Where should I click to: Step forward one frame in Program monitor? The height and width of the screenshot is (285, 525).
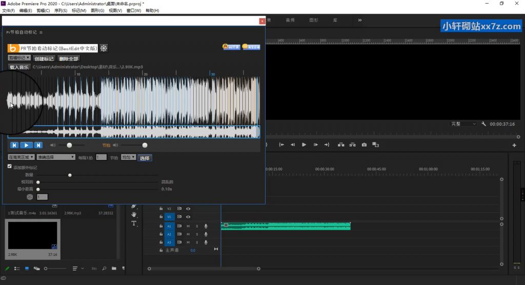pyautogui.click(x=315, y=145)
